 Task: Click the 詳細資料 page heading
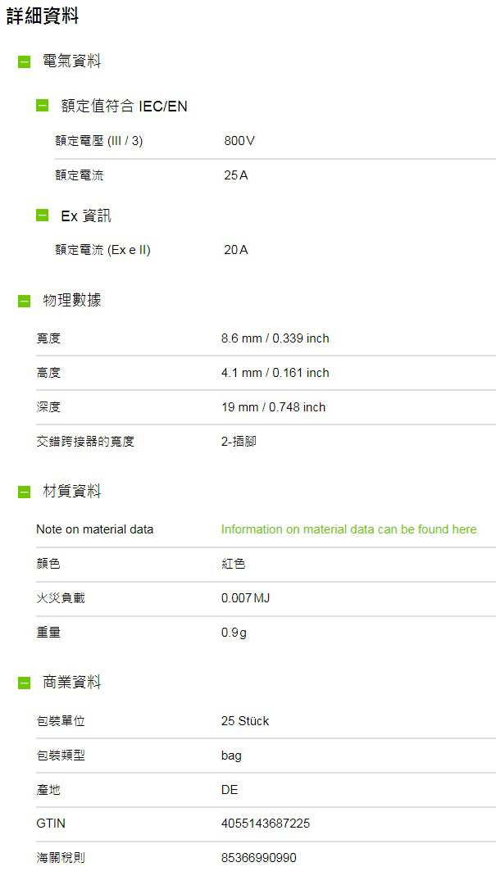tap(43, 16)
